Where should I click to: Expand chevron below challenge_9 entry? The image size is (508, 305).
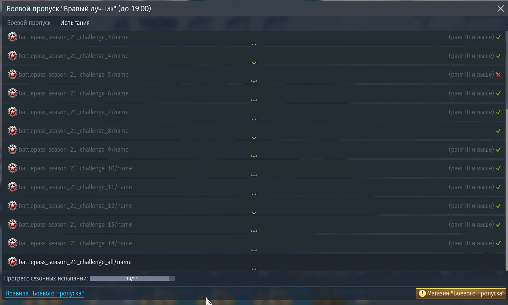click(254, 156)
